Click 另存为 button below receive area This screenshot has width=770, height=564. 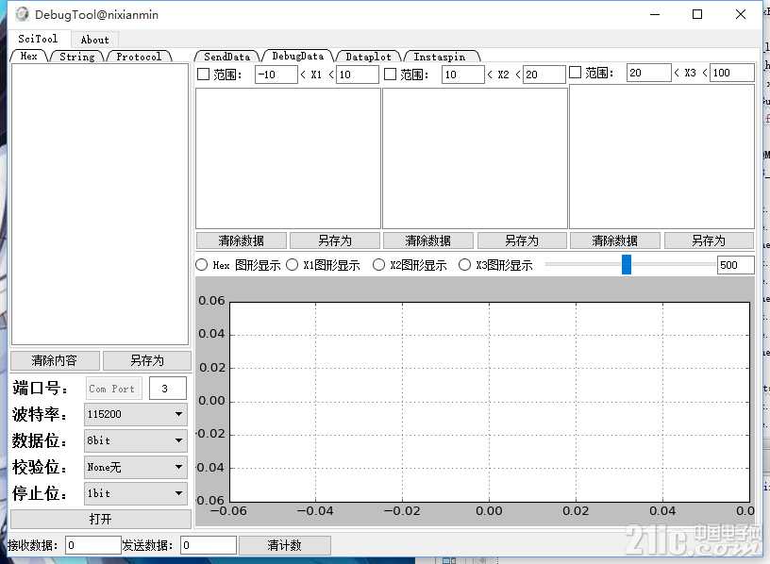(x=147, y=361)
